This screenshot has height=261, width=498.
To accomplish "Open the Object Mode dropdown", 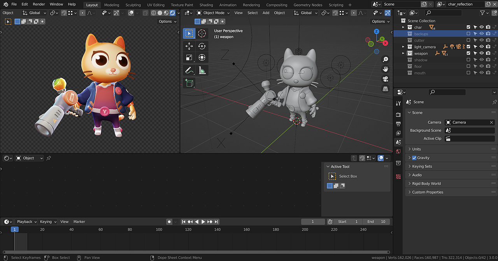I will (213, 13).
